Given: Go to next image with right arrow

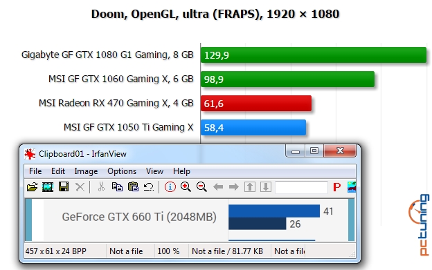Looking at the screenshot, I should [233, 187].
